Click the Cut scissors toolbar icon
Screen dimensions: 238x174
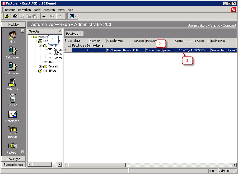click(x=23, y=16)
